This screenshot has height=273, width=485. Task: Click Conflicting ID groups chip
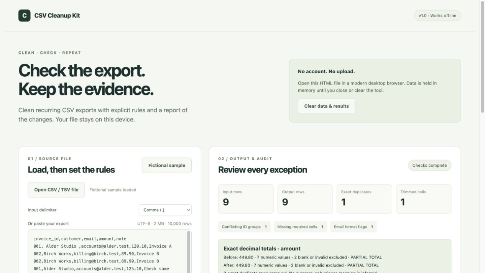pyautogui.click(x=245, y=227)
